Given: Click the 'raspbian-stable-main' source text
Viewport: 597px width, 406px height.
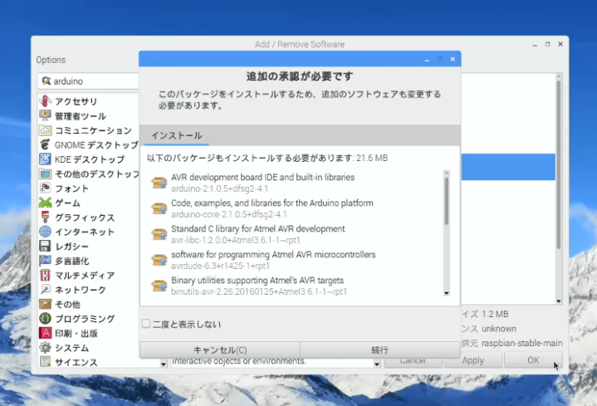Looking at the screenshot, I should point(522,343).
